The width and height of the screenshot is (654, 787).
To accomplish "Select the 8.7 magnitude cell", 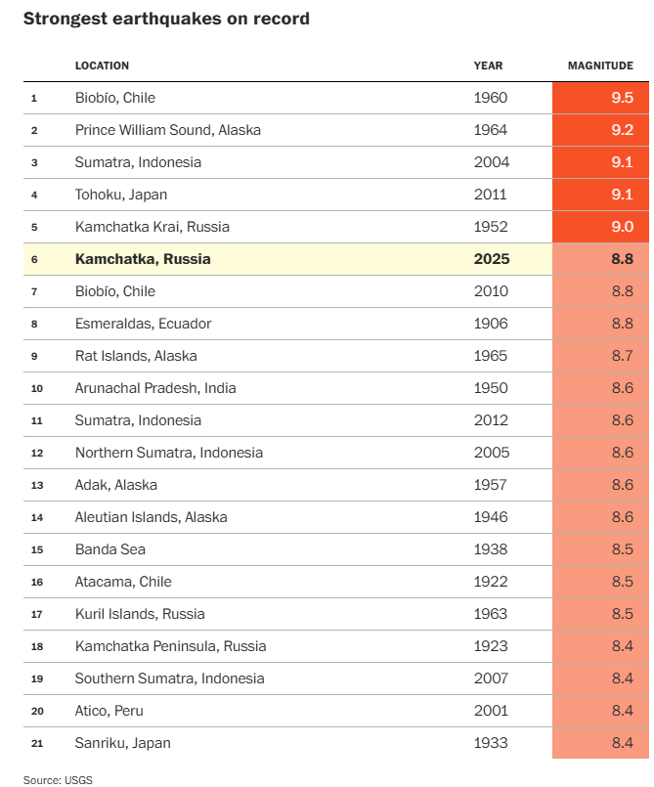I will (x=601, y=356).
